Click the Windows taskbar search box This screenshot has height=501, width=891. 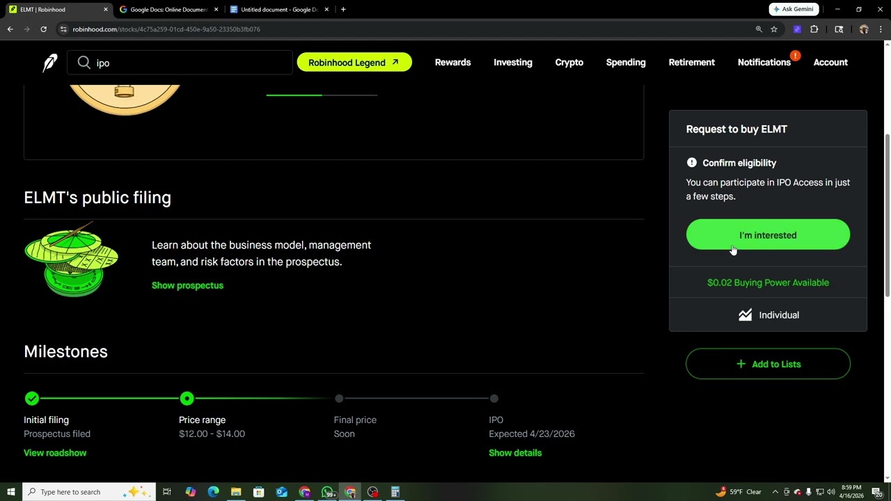(90, 492)
